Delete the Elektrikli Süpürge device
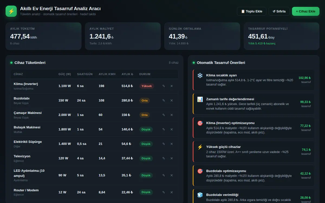The width and height of the screenshot is (325, 203). 171,144
